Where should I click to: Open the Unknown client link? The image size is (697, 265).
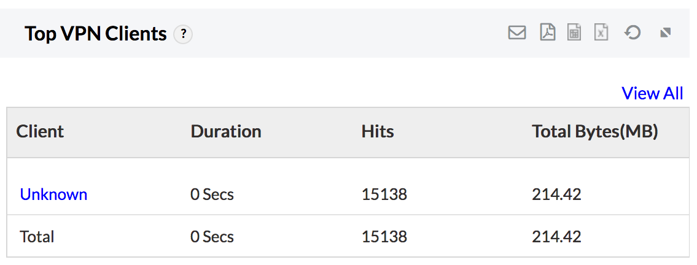(53, 194)
